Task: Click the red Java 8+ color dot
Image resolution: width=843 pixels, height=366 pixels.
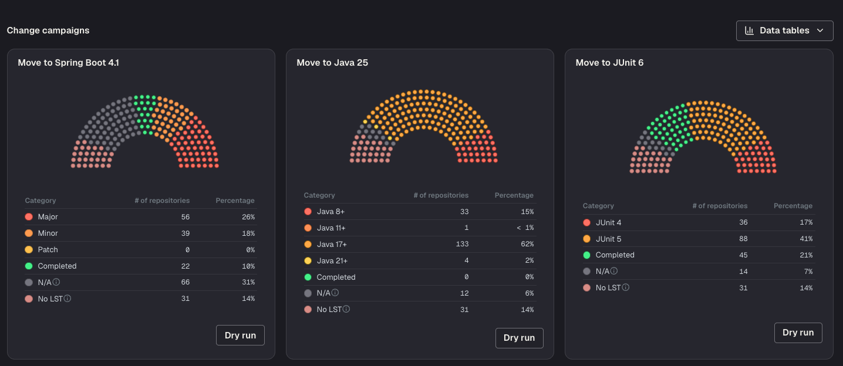Action: pos(308,212)
